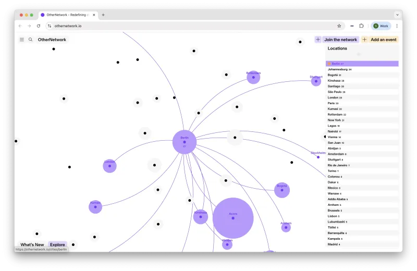Select the Arnhem node on the map
The height and width of the screenshot is (271, 417).
point(286,227)
